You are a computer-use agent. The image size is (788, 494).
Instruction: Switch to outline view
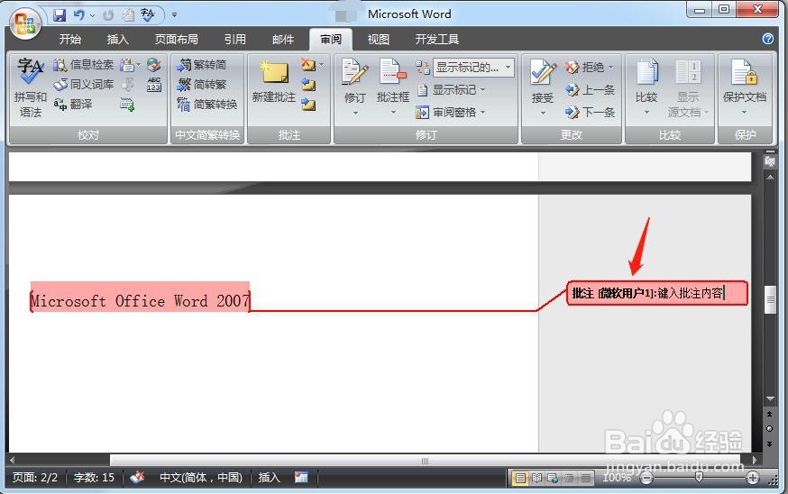[569, 478]
